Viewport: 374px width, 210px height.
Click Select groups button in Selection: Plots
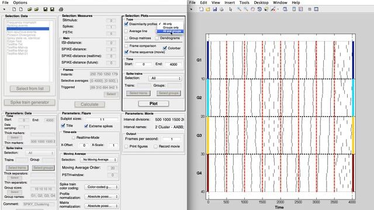169,93
